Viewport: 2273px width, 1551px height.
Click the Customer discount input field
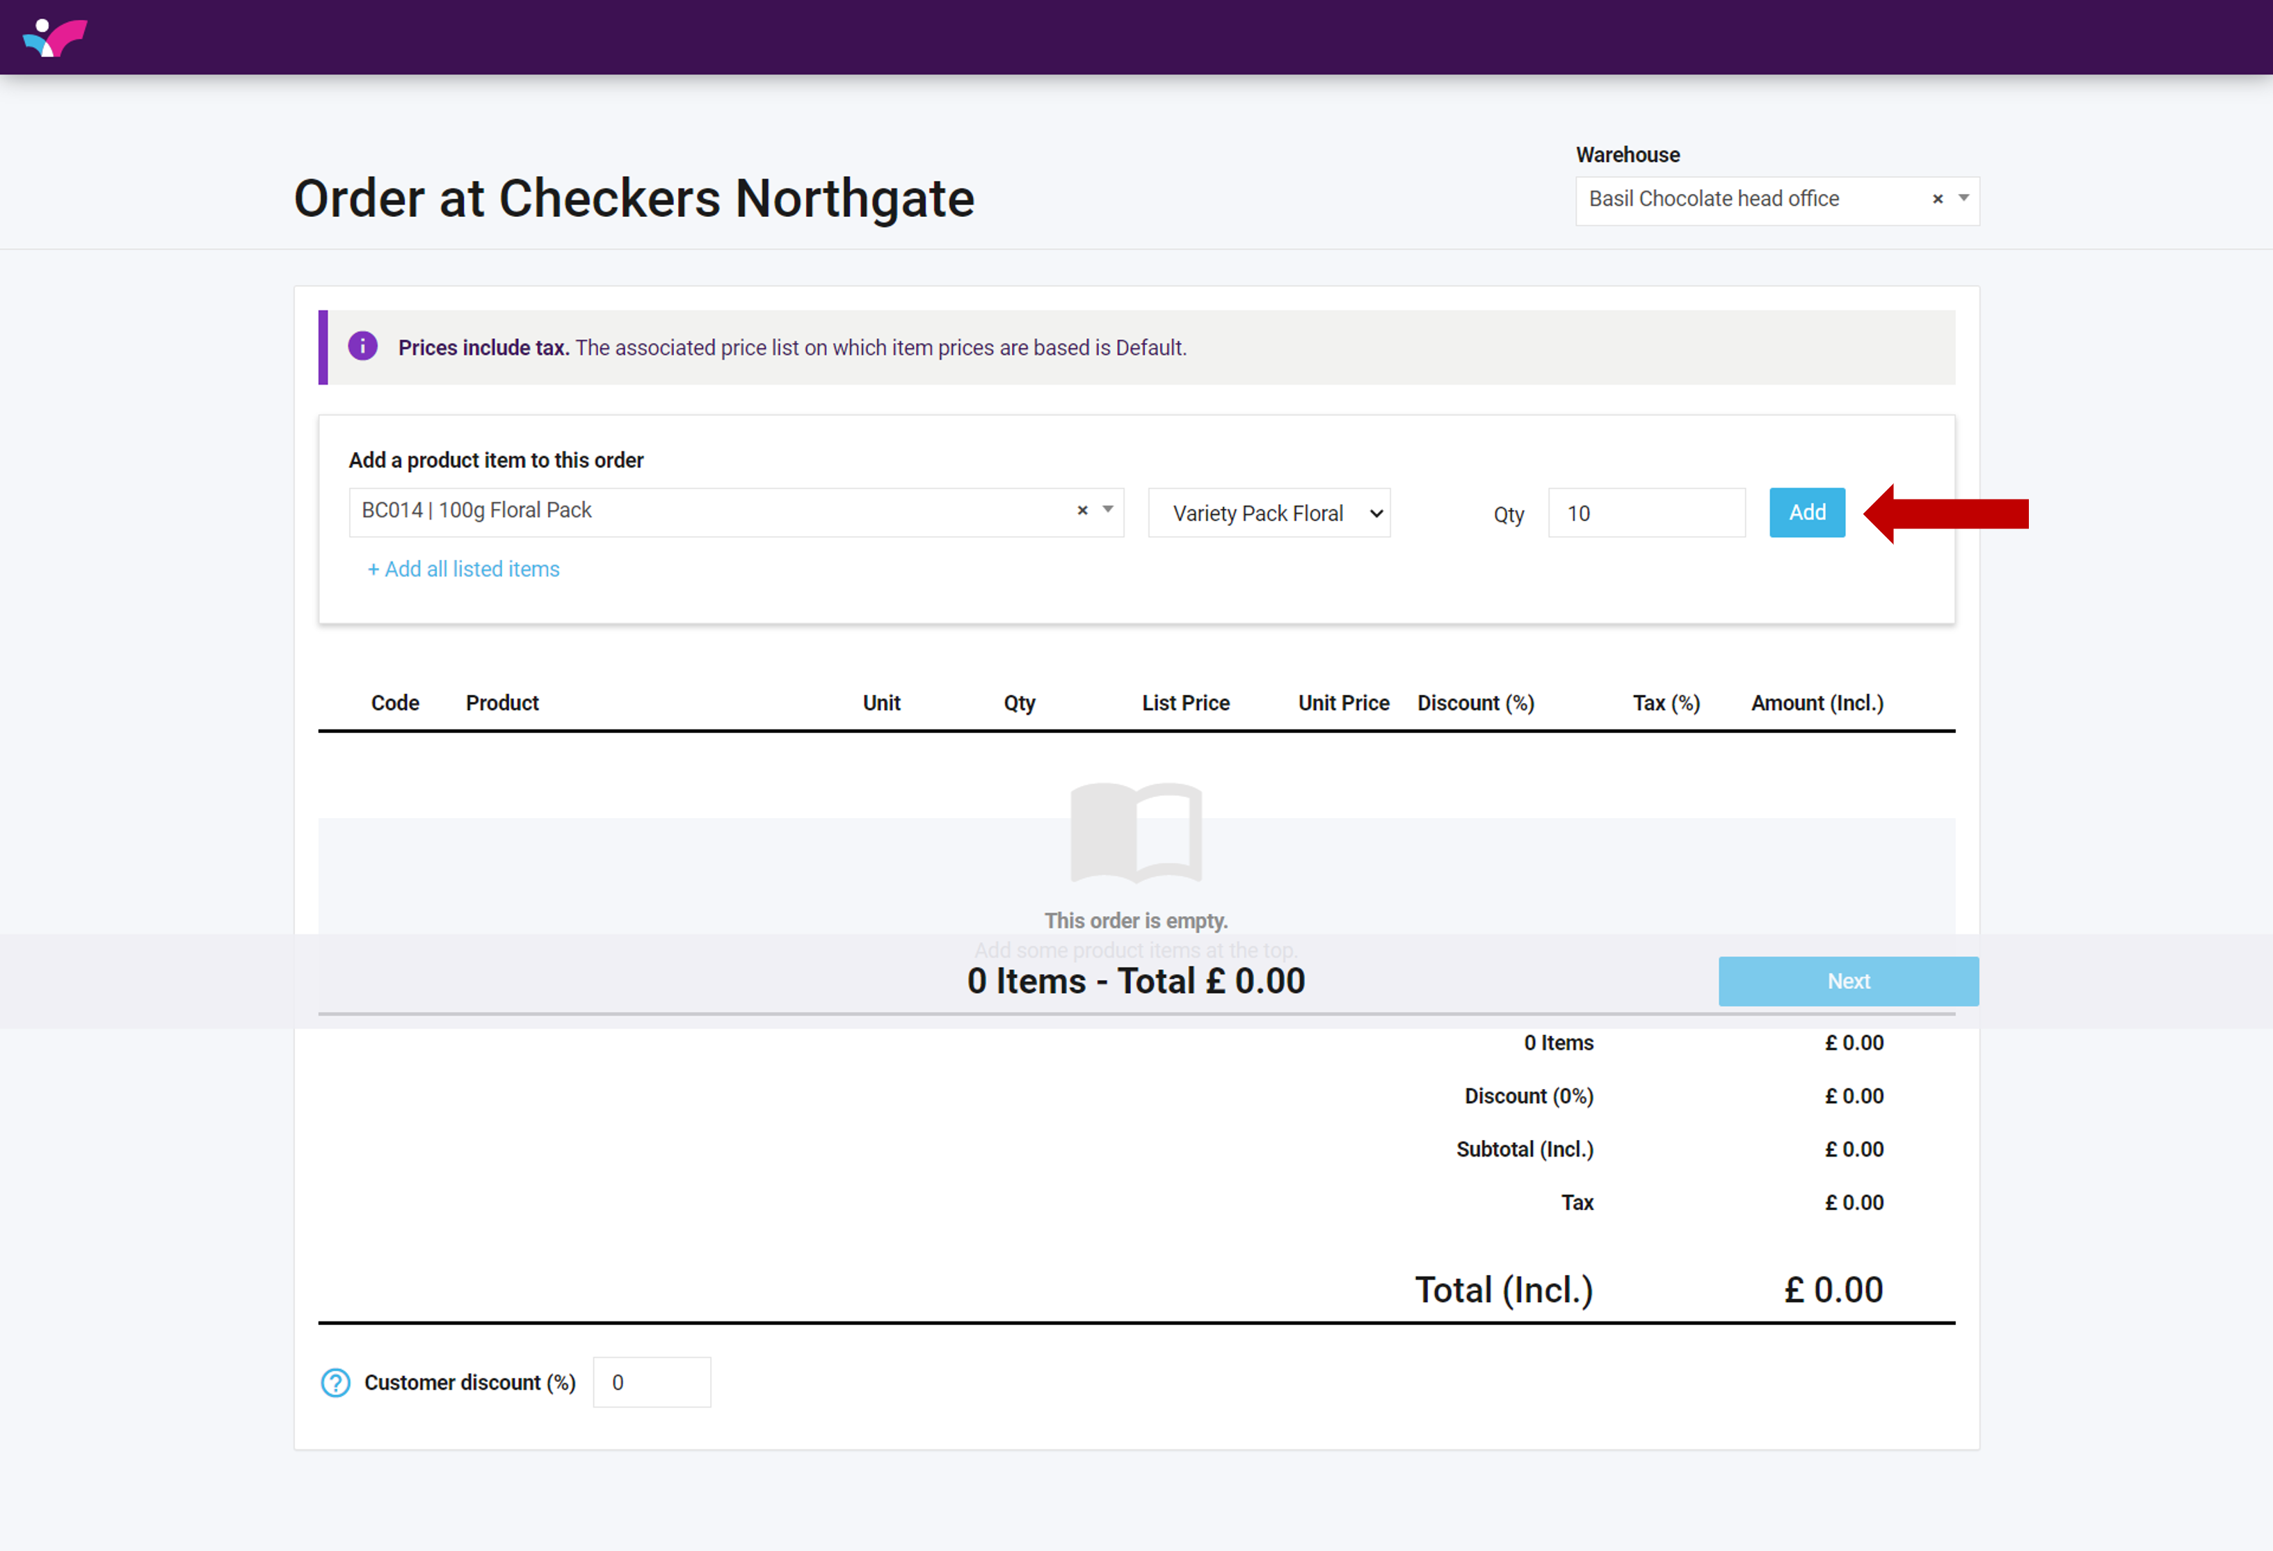pyautogui.click(x=652, y=1383)
